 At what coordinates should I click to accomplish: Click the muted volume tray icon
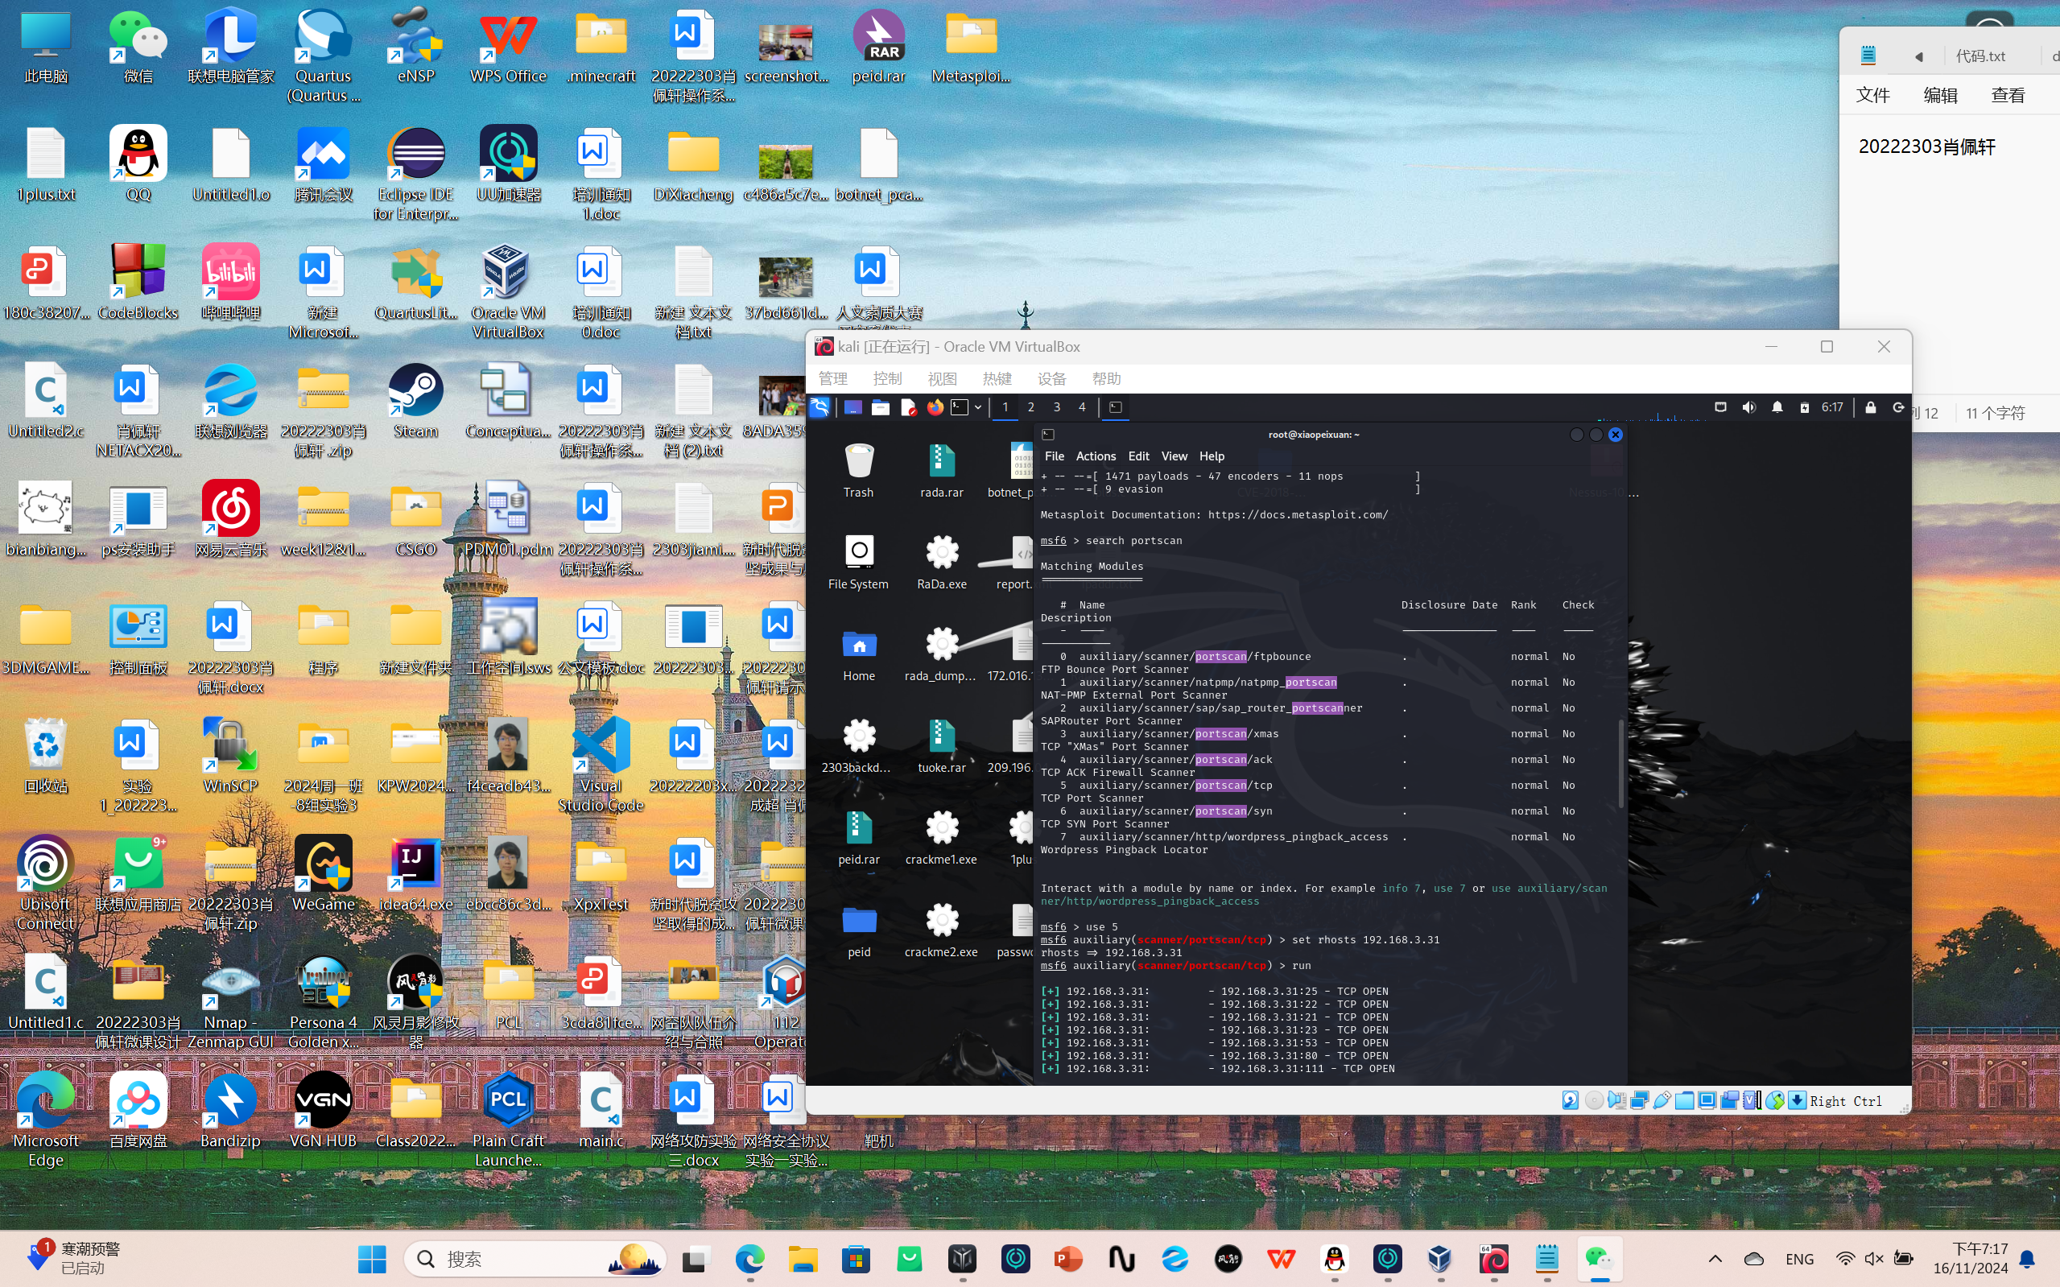(1873, 1259)
